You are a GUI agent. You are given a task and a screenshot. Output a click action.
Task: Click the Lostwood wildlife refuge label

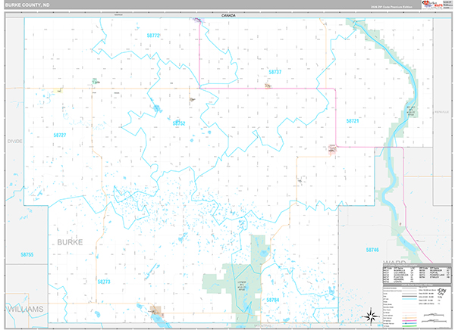click(242, 285)
